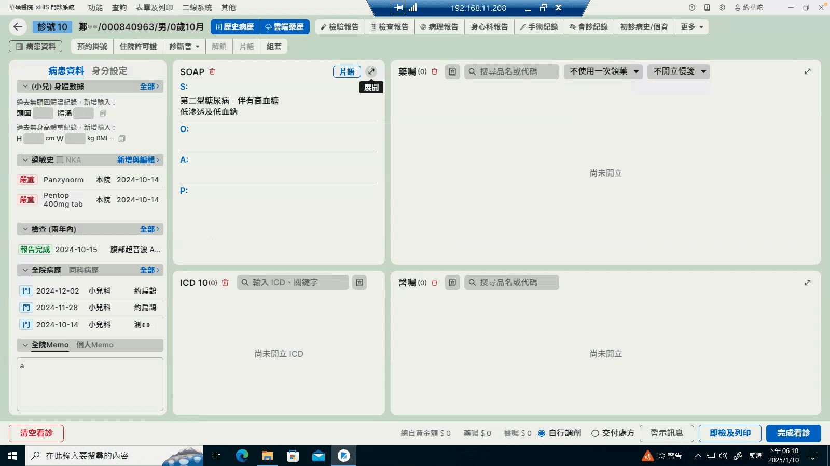Collapse the 過敏史 section
830x466 pixels.
[x=25, y=160]
